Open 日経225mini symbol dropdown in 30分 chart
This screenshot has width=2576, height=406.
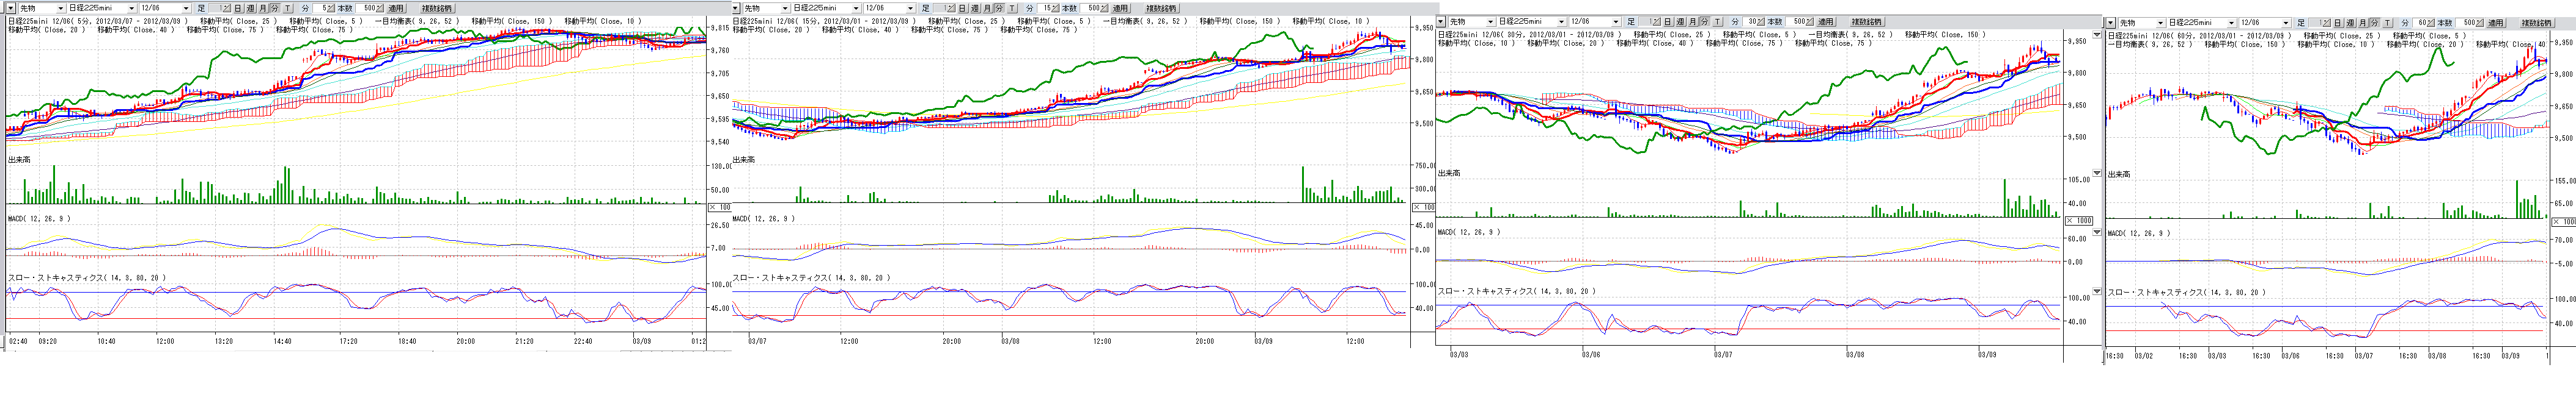pyautogui.click(x=1561, y=22)
